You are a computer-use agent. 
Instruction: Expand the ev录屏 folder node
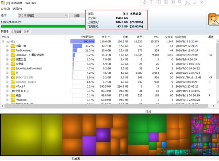point(7,64)
